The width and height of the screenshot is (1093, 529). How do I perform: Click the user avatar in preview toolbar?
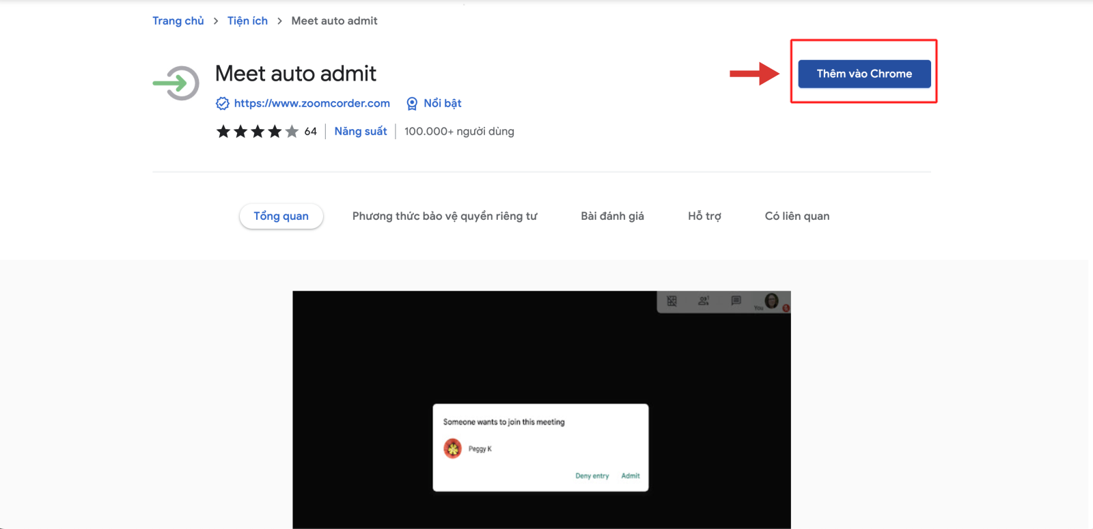[772, 301]
